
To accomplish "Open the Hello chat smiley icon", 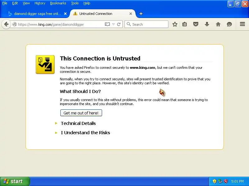I will (229, 24).
